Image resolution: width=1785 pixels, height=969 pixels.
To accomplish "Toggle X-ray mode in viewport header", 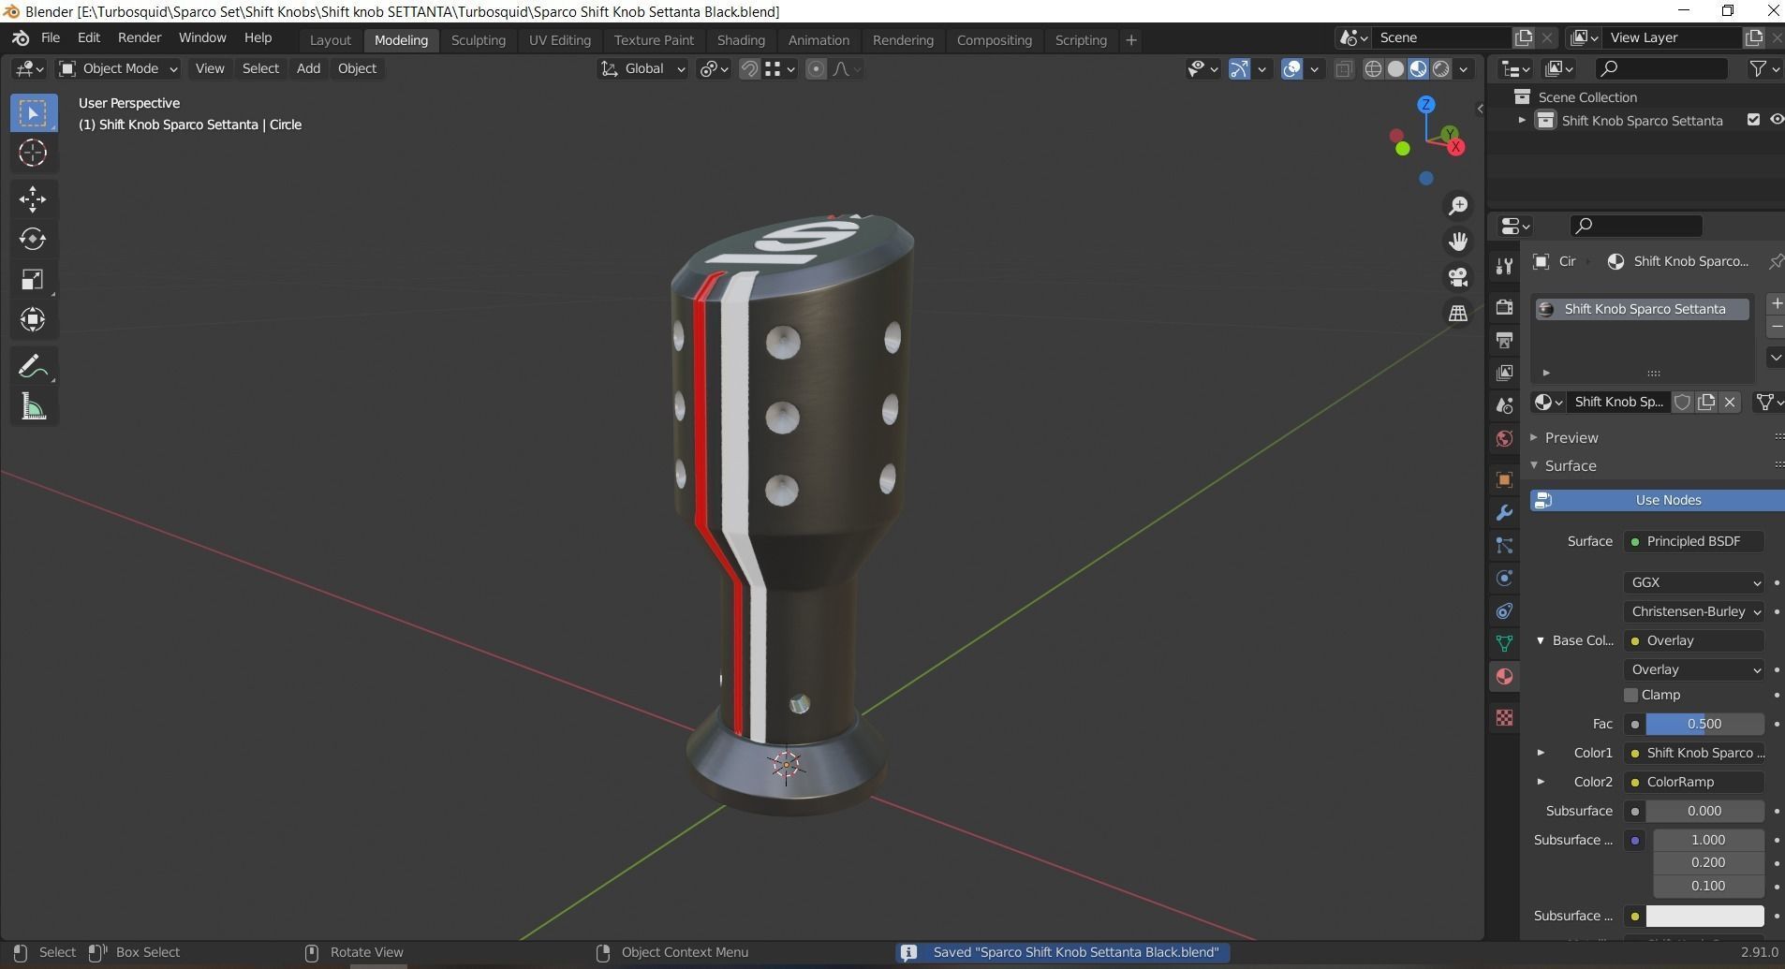I will [x=1344, y=68].
